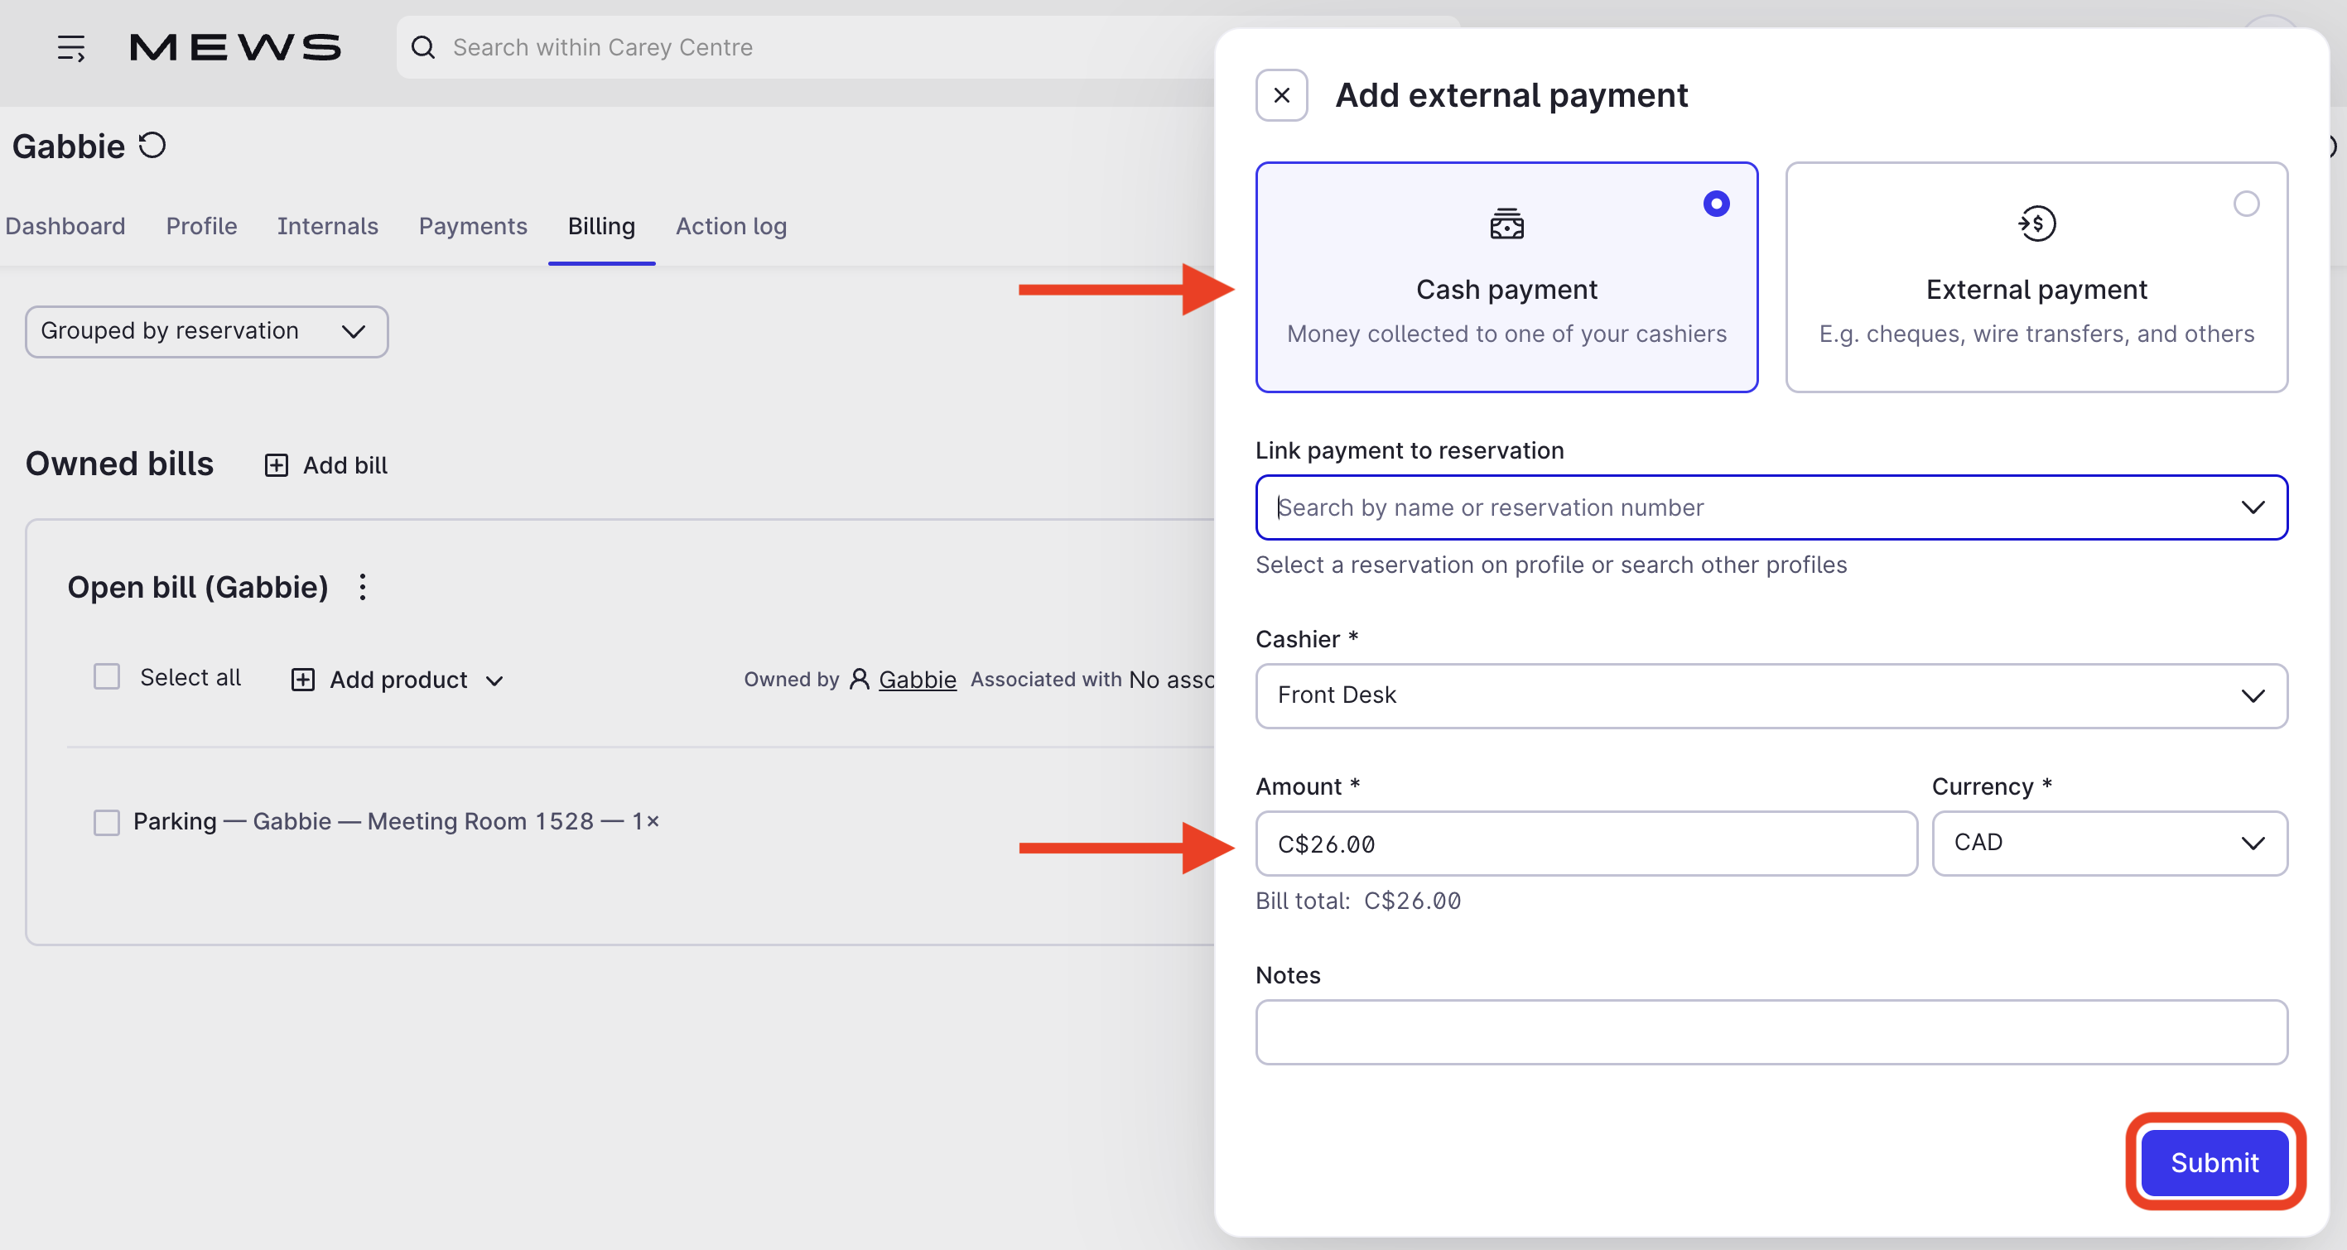
Task: Click the external payment dollar icon
Action: coord(2036,224)
